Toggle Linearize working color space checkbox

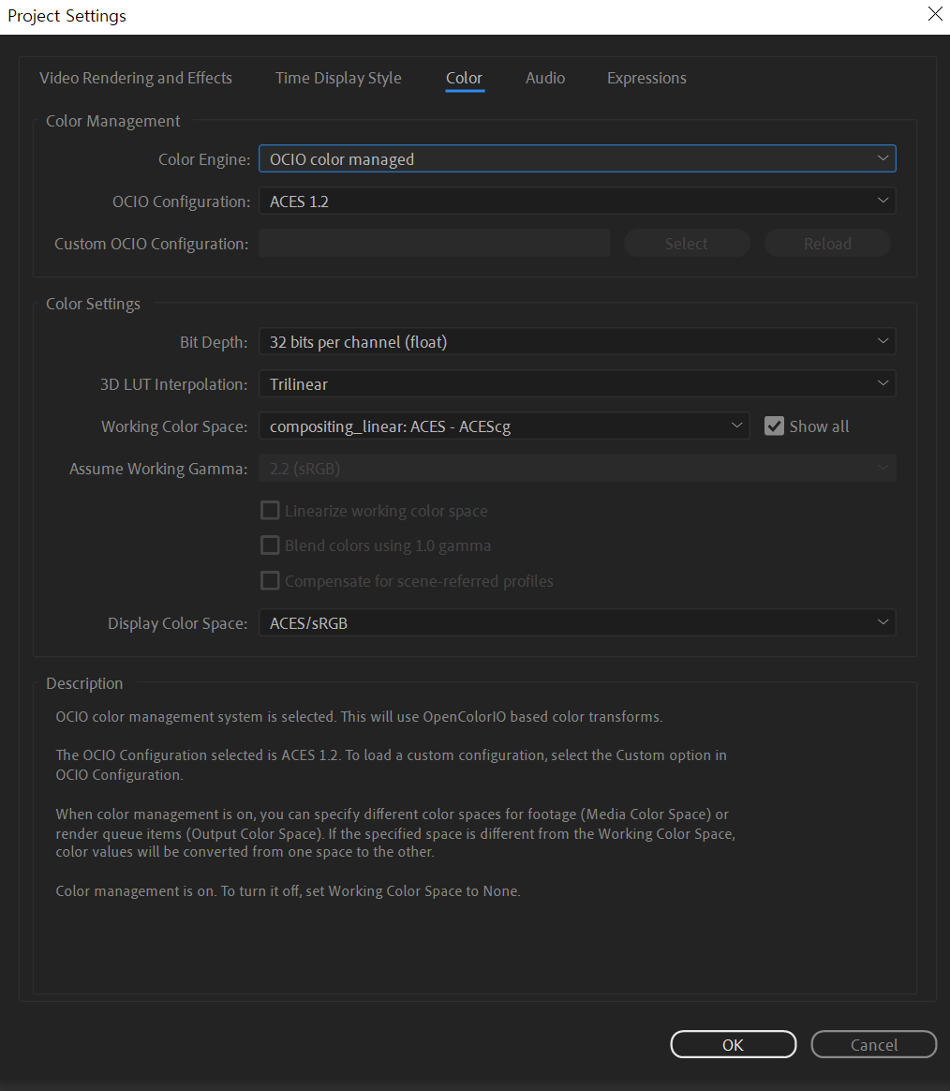(270, 511)
